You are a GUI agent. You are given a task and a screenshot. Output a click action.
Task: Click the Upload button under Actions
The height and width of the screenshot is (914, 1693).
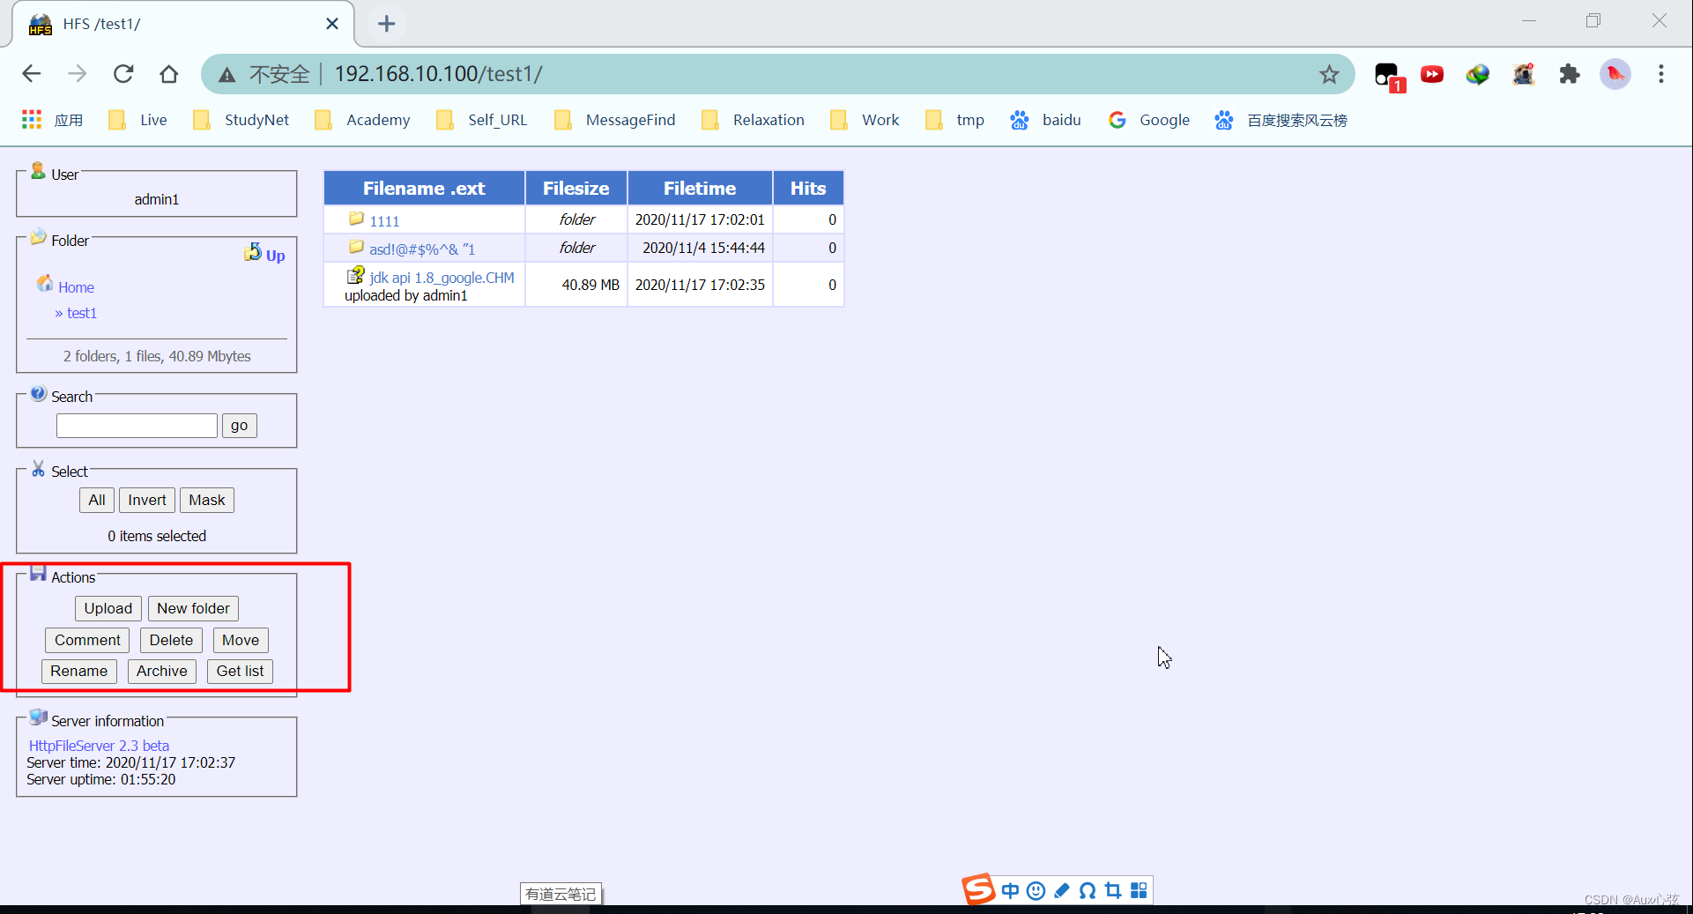(108, 608)
